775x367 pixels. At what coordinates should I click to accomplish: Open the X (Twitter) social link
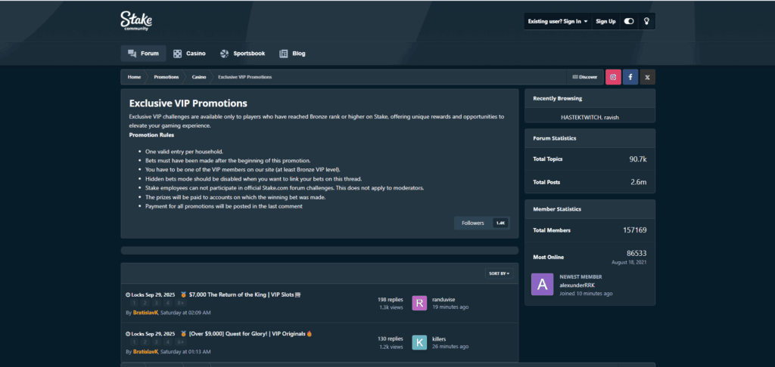648,77
